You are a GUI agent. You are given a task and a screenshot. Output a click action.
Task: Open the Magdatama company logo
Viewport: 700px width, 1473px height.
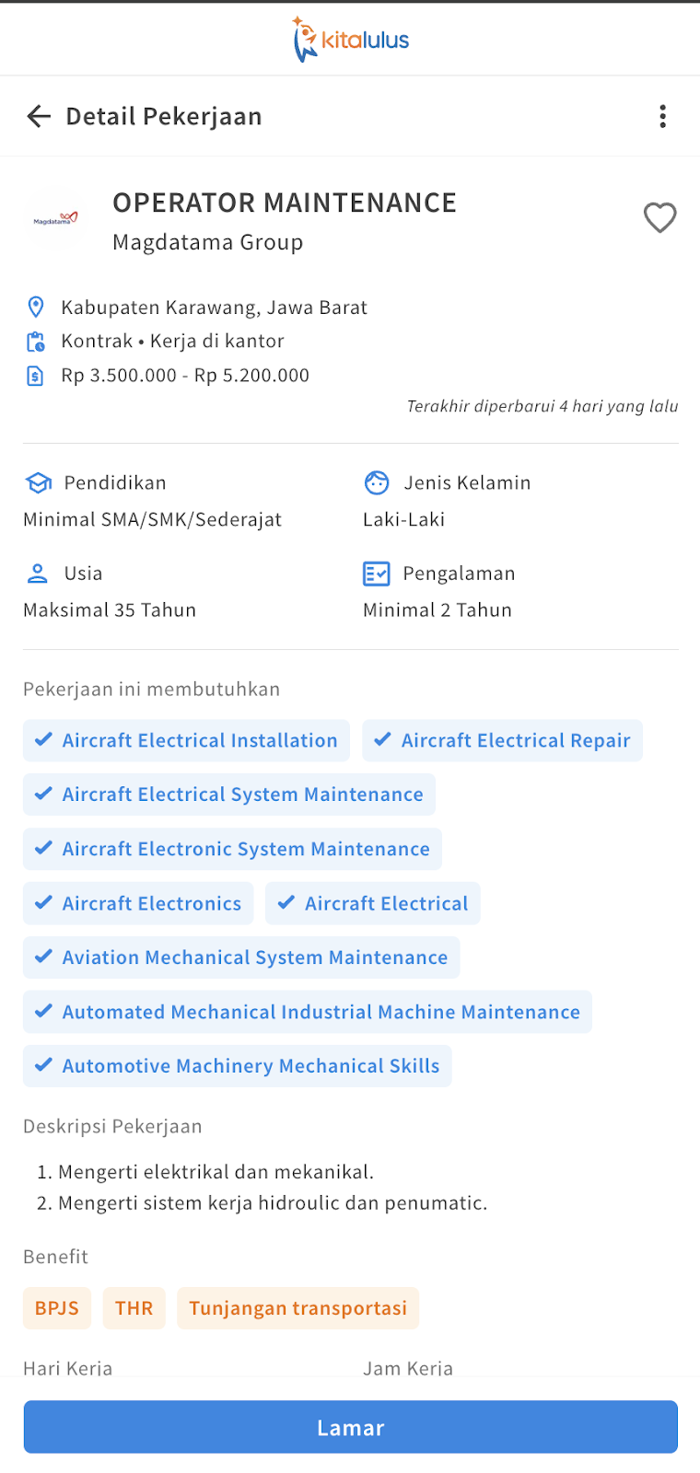coord(55,220)
